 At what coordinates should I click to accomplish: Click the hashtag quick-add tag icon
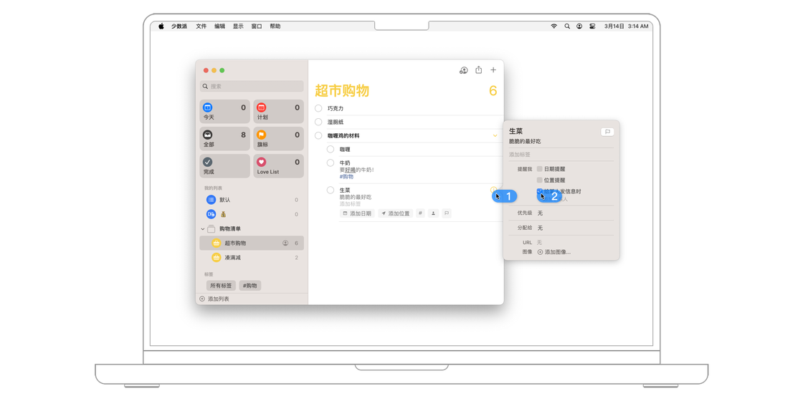[420, 213]
